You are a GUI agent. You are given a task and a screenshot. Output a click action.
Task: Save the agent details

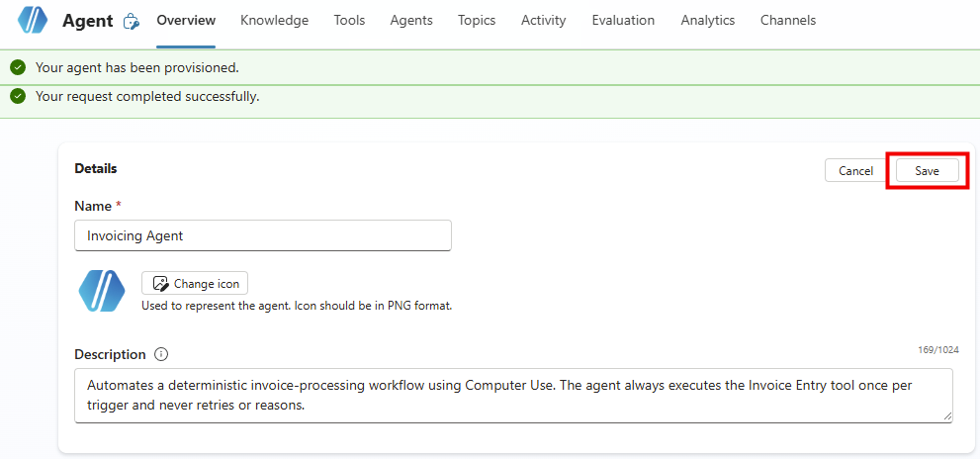point(927,171)
